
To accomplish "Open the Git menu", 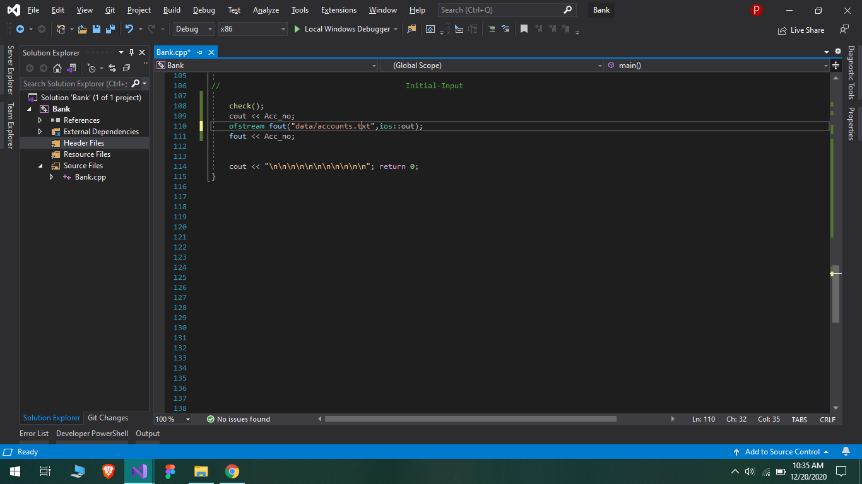I will point(110,10).
